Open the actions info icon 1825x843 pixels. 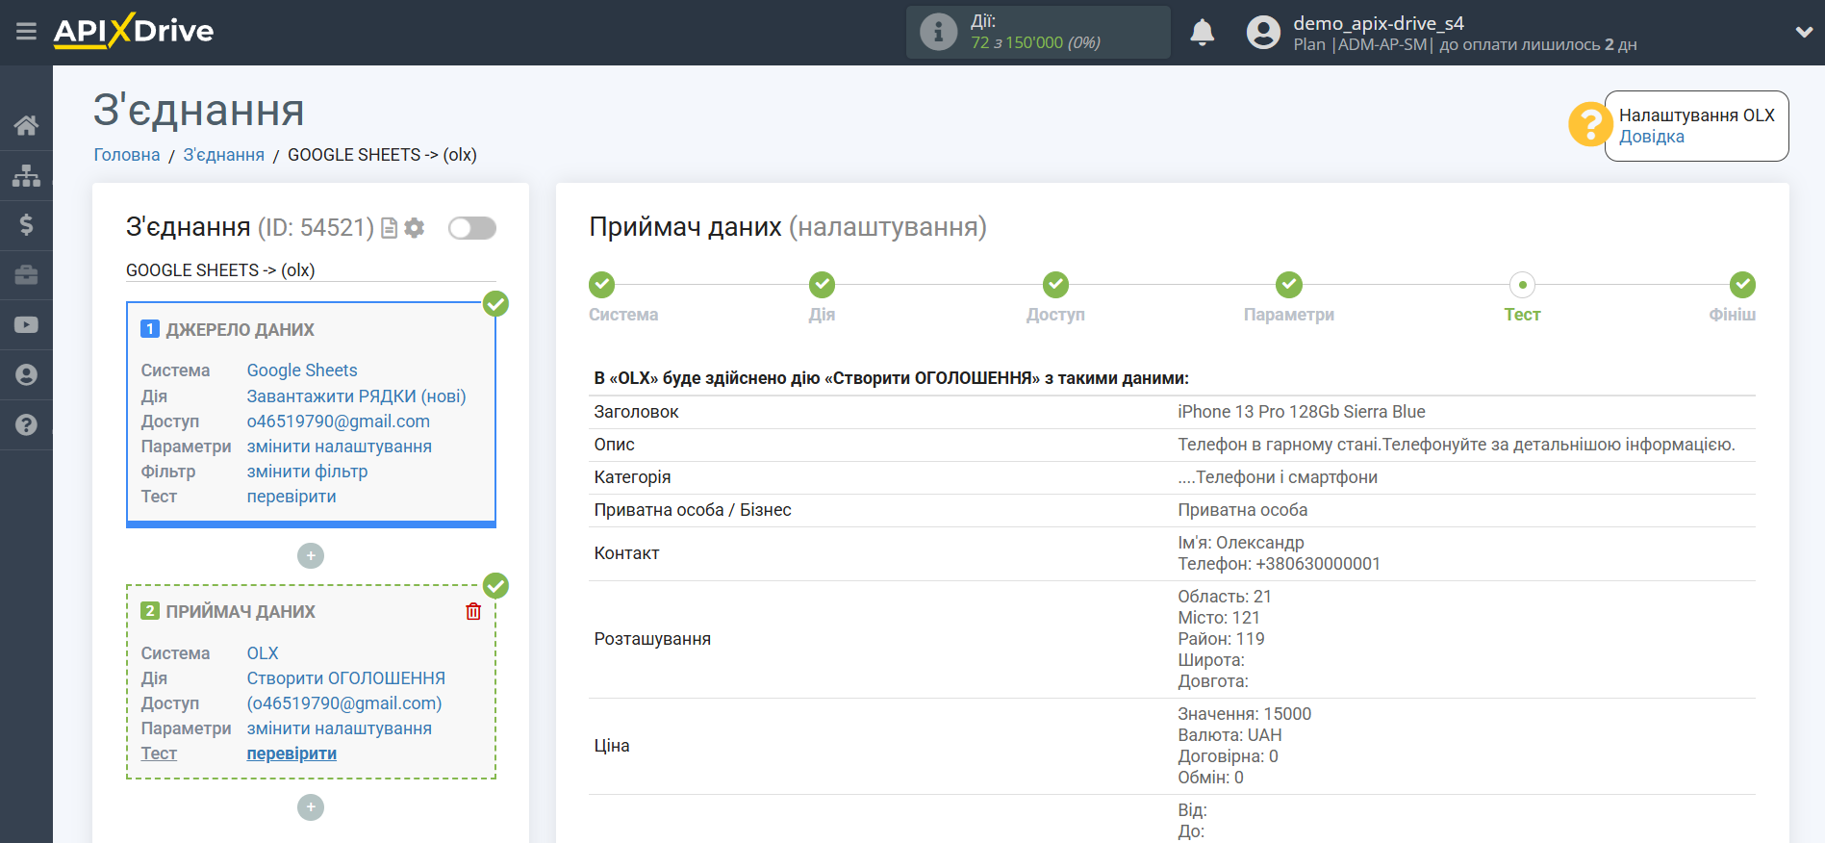pyautogui.click(x=938, y=32)
